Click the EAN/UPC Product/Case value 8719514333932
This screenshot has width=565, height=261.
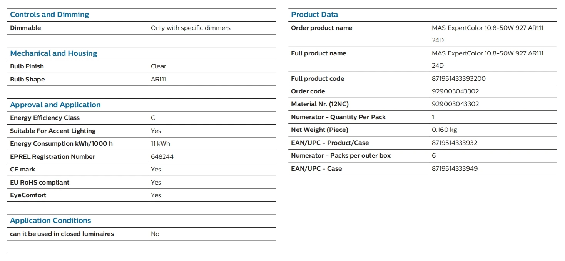455,143
